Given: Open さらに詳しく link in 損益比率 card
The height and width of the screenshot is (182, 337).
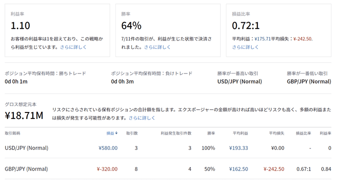Looking at the screenshot, I should pyautogui.click(x=245, y=47).
